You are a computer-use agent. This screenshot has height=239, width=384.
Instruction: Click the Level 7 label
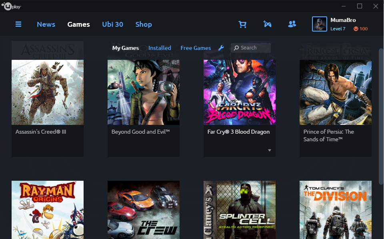pyautogui.click(x=338, y=29)
